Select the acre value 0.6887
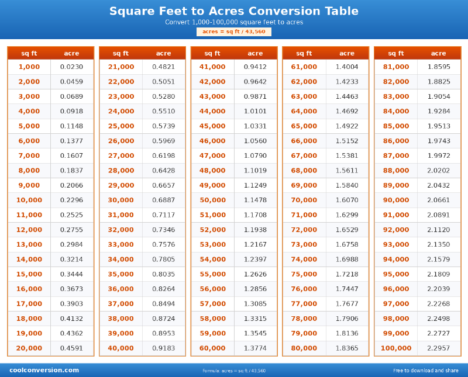This screenshot has width=468, height=377. (164, 200)
